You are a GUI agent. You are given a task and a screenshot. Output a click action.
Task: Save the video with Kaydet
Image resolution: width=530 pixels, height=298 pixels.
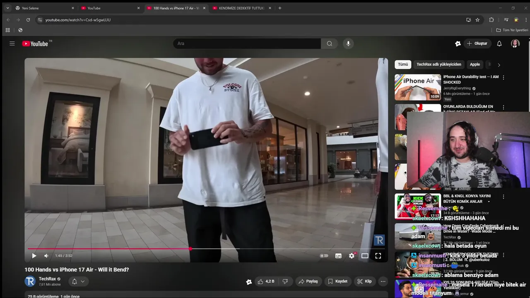pyautogui.click(x=337, y=281)
